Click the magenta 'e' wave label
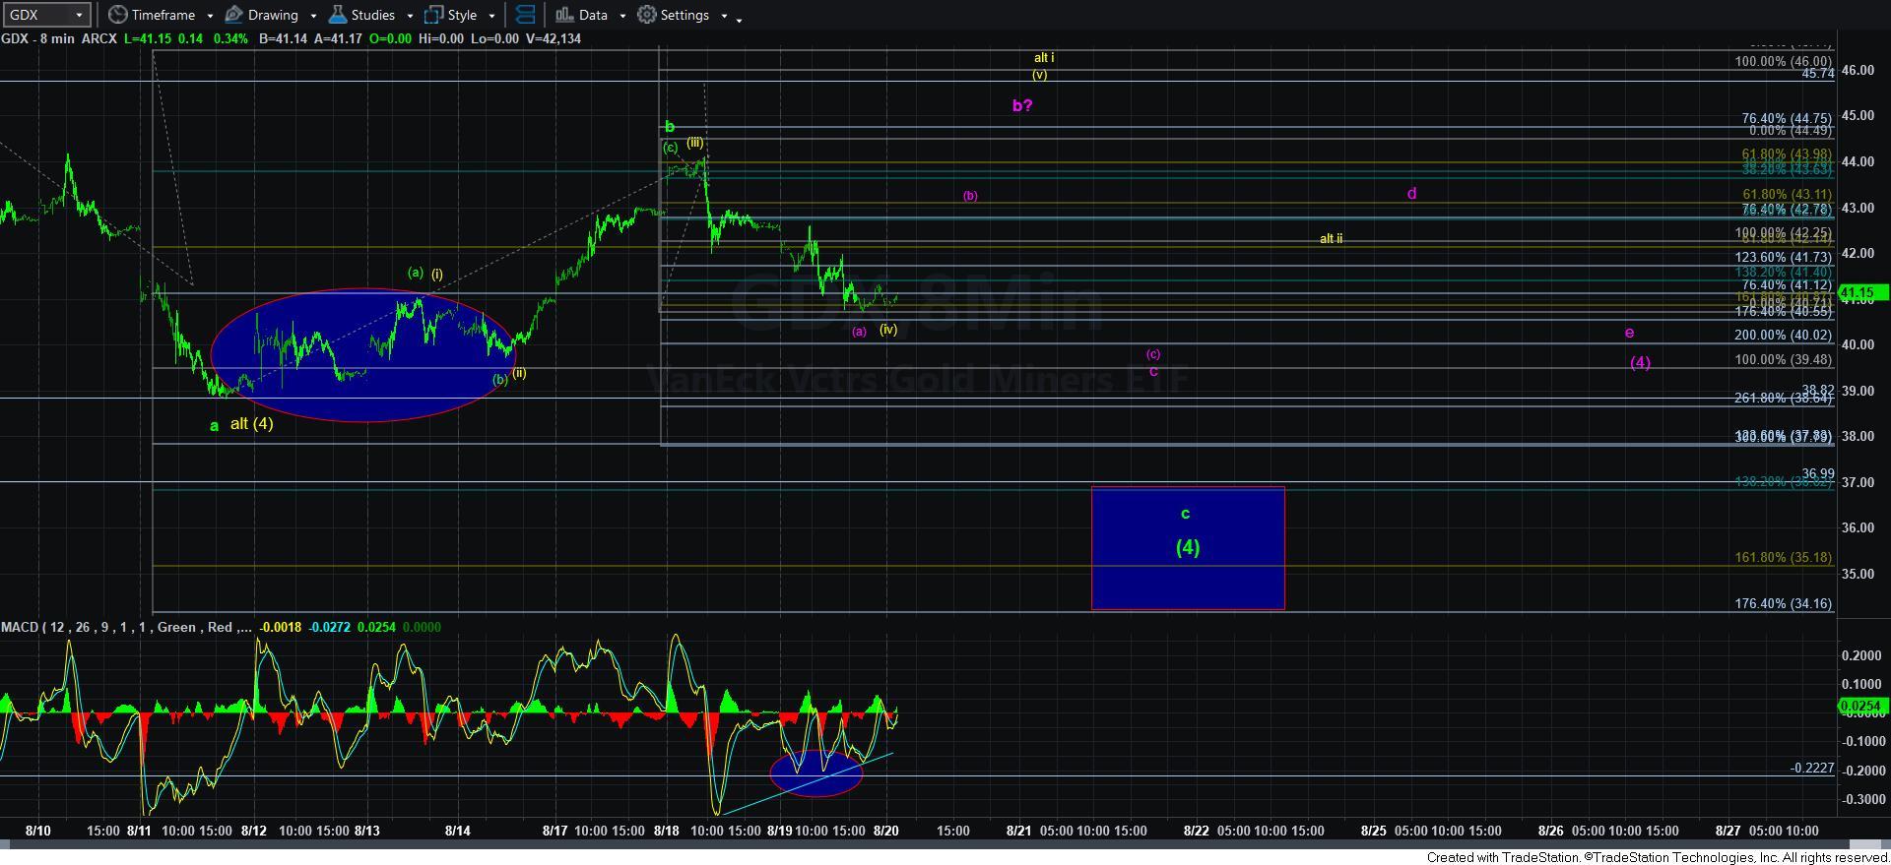The image size is (1891, 865). pos(1629,333)
